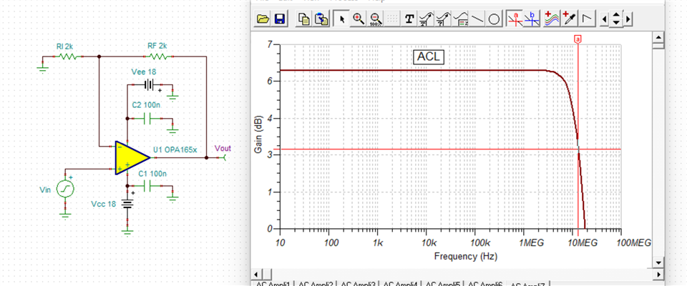
Task: Switch to the AC Ampli5 tab
Action: pos(442,284)
